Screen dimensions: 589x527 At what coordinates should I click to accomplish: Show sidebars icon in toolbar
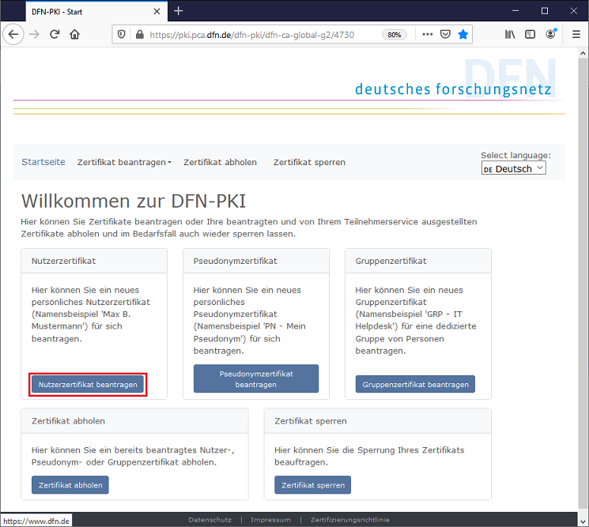point(530,35)
